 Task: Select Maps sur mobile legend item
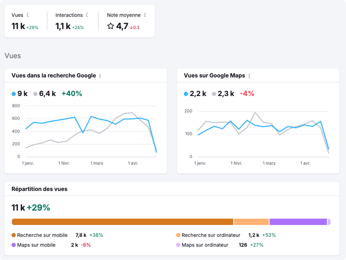click(36, 245)
